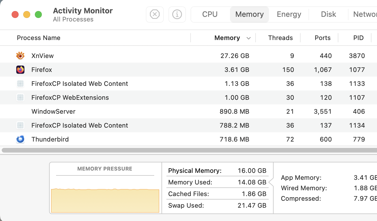Toggle the Memory column sort chevron
Viewport: 377px width, 221px height.
[x=249, y=38]
